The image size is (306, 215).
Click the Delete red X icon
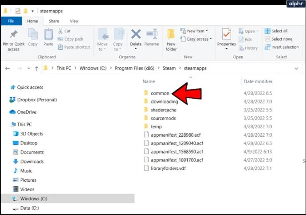tap(136, 34)
